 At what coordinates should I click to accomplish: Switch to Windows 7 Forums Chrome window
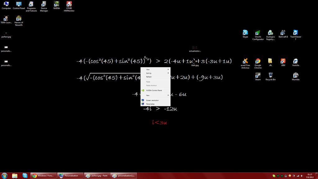tap(43, 176)
